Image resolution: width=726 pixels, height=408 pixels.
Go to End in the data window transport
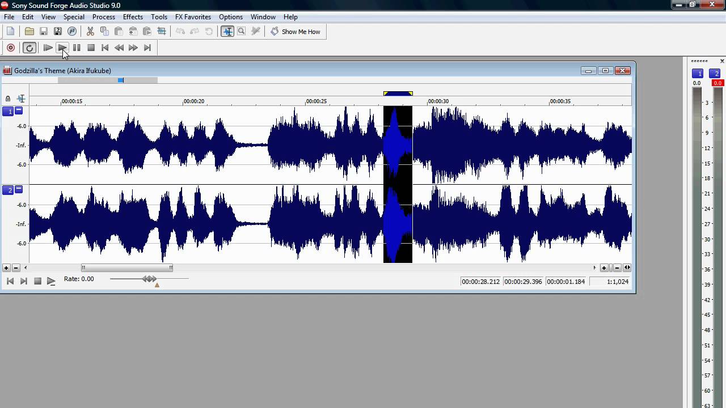(x=23, y=281)
